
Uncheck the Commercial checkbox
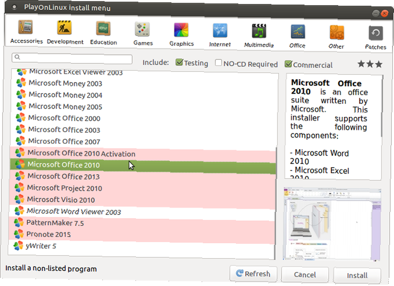point(288,64)
